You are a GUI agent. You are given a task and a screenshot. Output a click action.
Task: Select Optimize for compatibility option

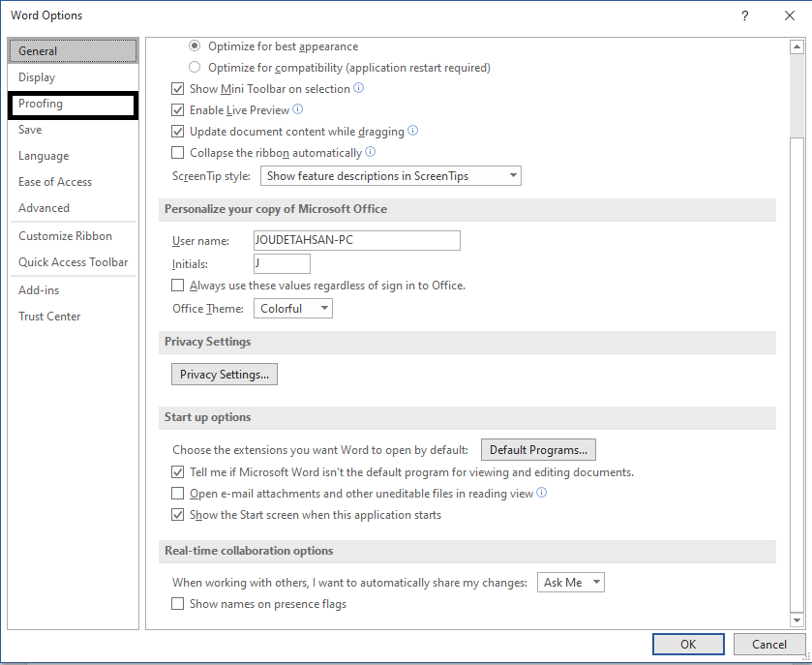(195, 68)
